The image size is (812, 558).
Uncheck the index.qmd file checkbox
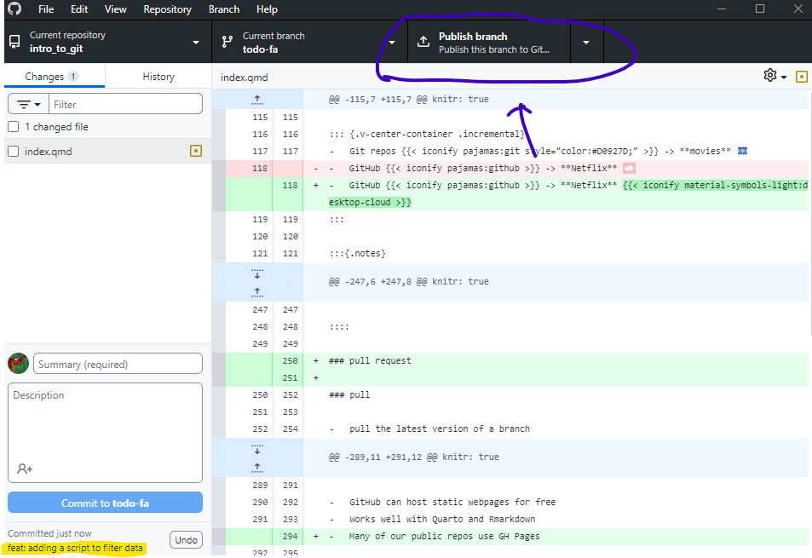[13, 149]
